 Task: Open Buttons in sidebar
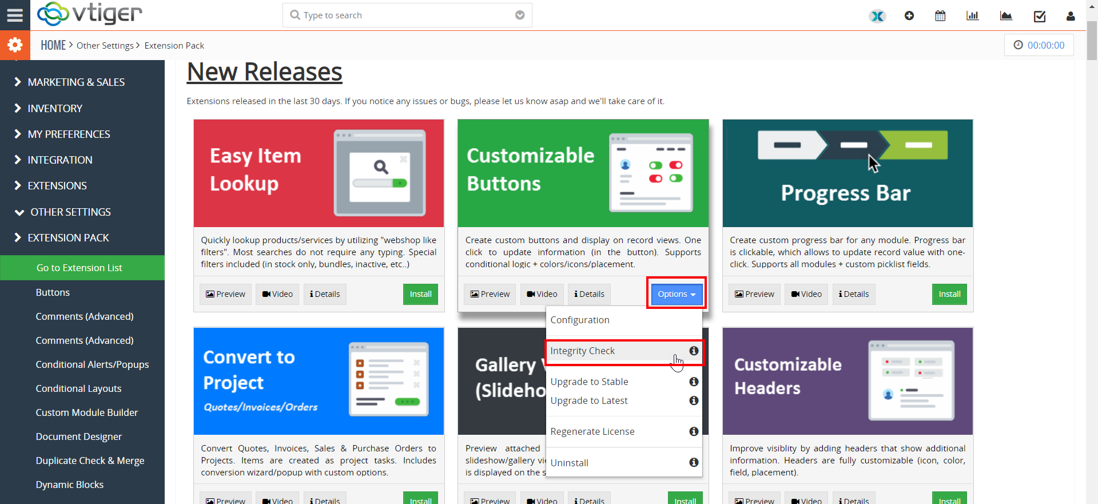pos(53,292)
